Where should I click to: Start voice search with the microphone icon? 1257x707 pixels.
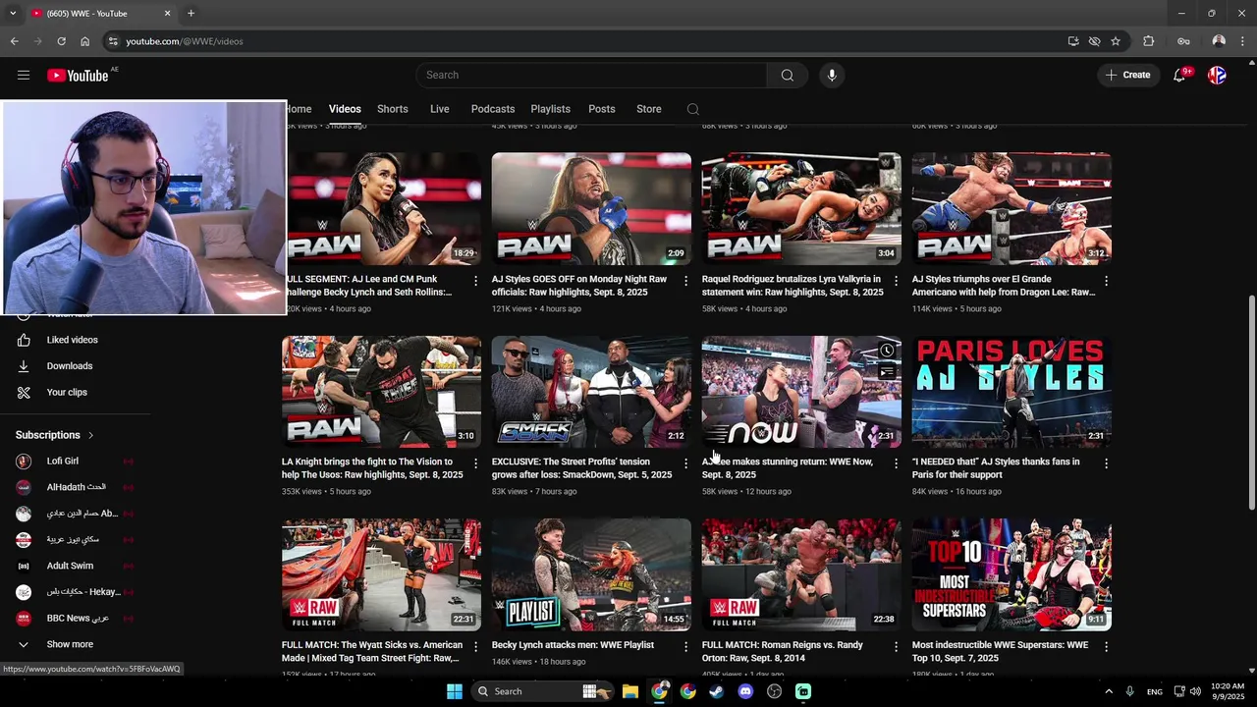(x=832, y=76)
